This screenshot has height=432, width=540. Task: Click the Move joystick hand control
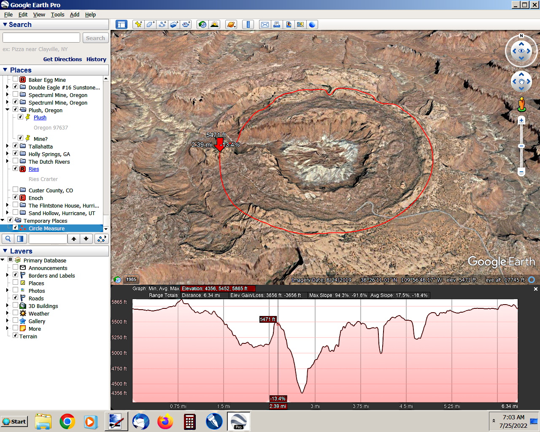pos(521,81)
